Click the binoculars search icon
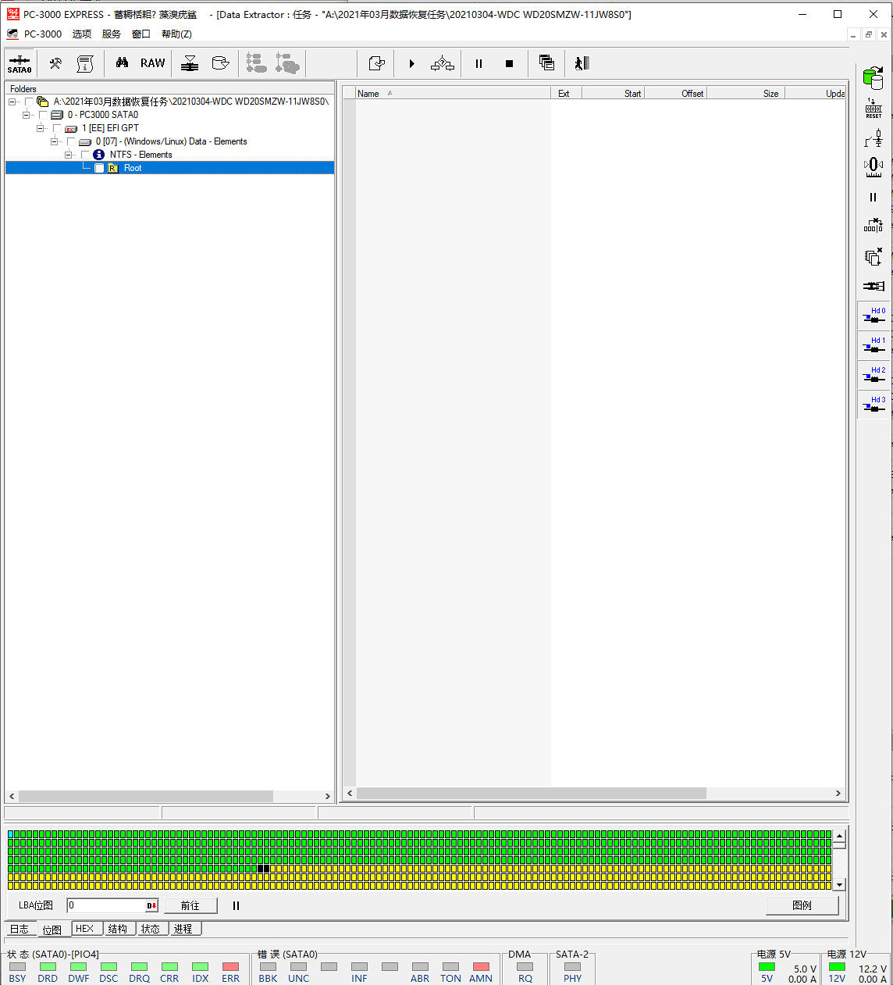893x985 pixels. point(122,63)
